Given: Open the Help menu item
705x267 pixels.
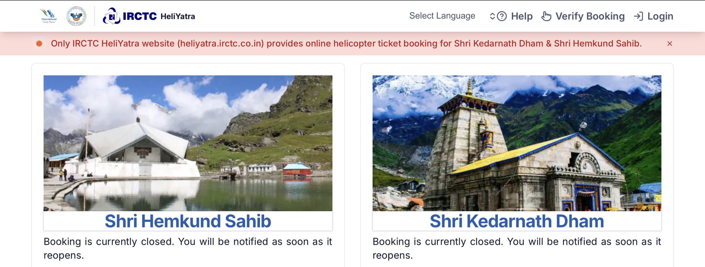Looking at the screenshot, I should click(522, 16).
